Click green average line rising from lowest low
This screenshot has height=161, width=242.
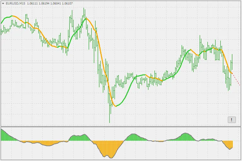(126, 93)
